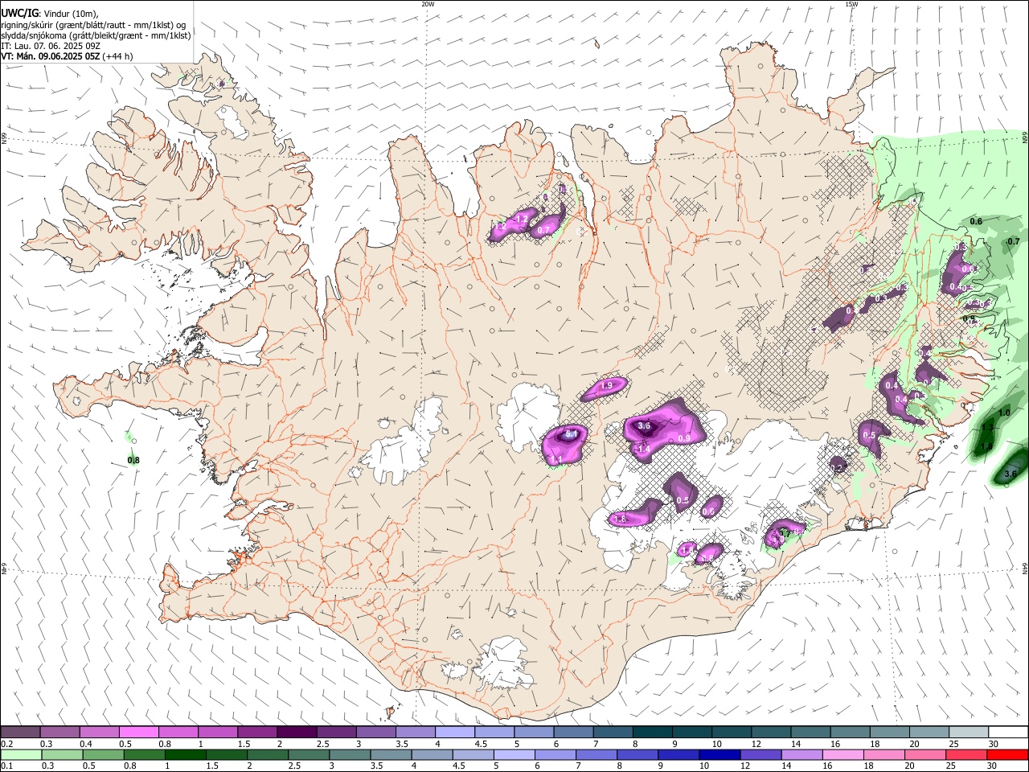Pick the red-pink 25 rain scale swatch
This screenshot has width=1029, height=772.
pyautogui.click(x=965, y=755)
